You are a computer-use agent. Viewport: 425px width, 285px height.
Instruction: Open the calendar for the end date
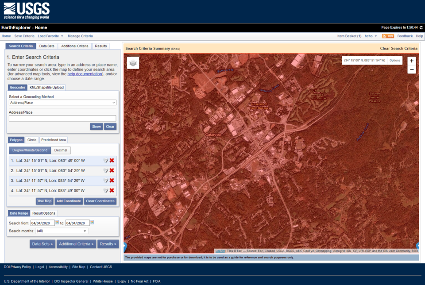[x=93, y=223]
